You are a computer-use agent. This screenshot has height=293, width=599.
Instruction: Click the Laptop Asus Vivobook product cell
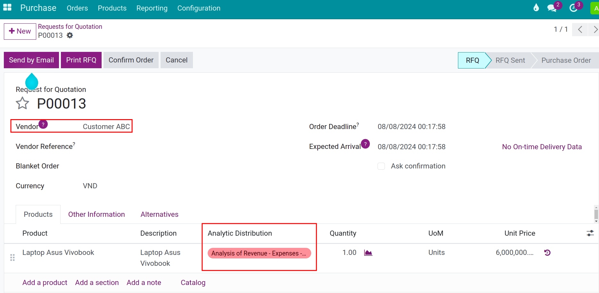[x=58, y=252]
